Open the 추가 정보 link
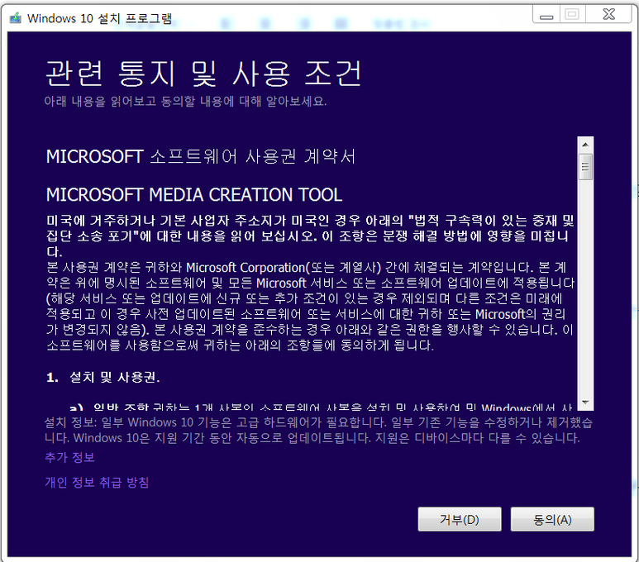Screen dimensions: 639x562 [69, 457]
